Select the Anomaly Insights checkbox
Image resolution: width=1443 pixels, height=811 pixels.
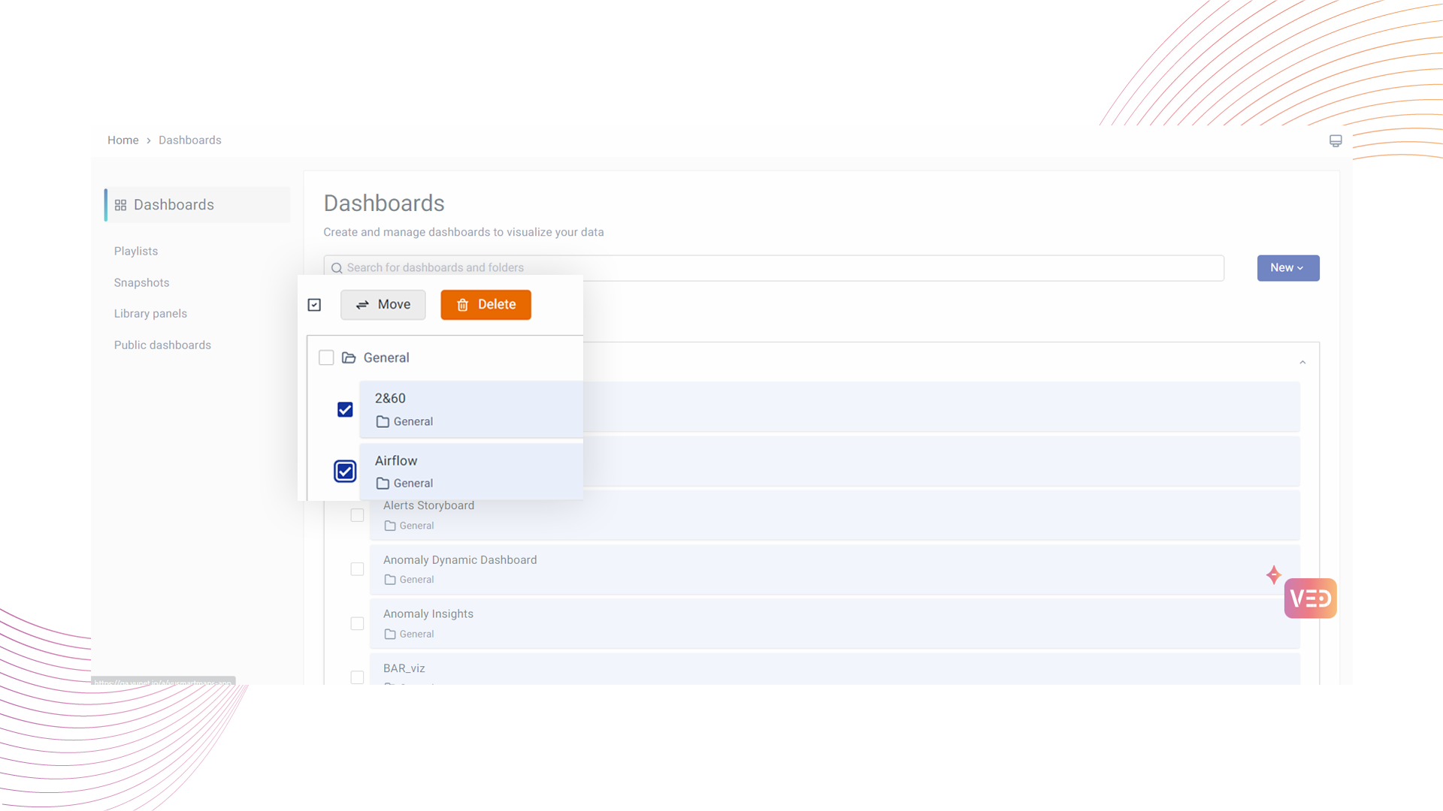tap(357, 623)
